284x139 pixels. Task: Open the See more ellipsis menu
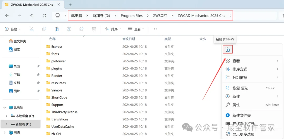click(155, 29)
